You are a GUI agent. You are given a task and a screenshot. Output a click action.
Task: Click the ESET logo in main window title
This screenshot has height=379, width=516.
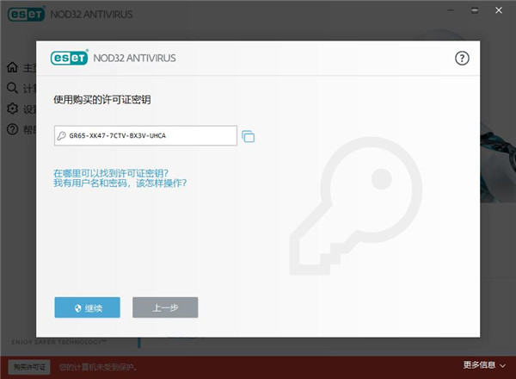tap(26, 14)
